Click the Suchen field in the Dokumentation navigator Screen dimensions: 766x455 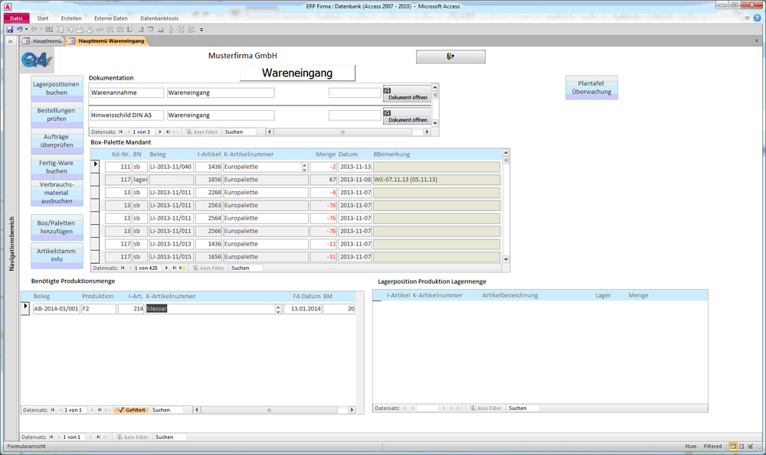(240, 132)
